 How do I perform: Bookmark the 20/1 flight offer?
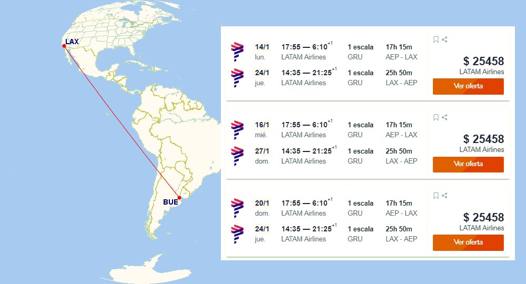(x=436, y=196)
